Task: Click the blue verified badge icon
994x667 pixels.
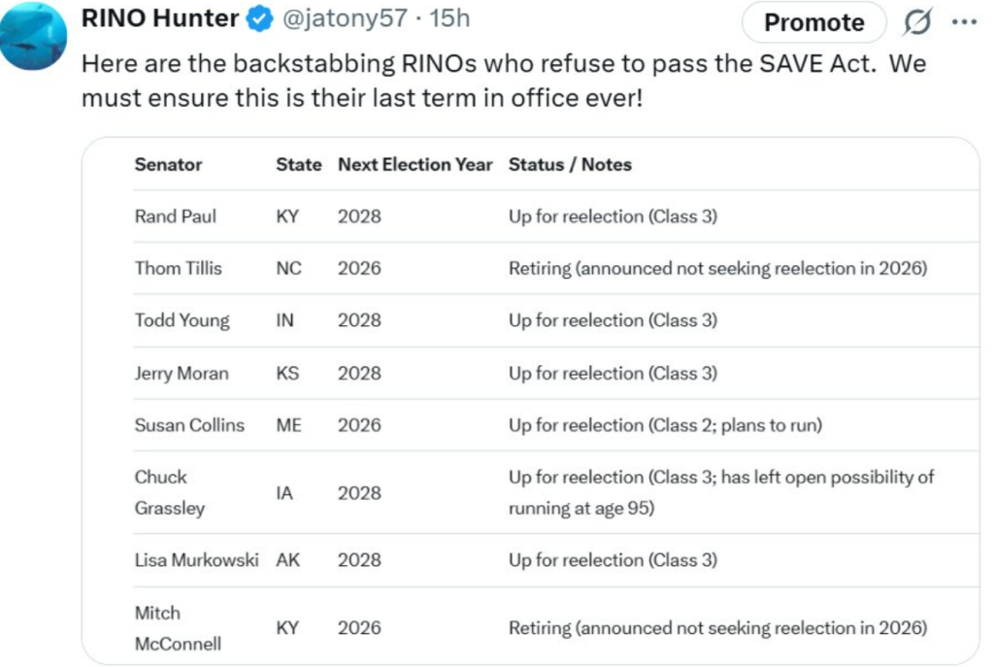Action: [257, 18]
